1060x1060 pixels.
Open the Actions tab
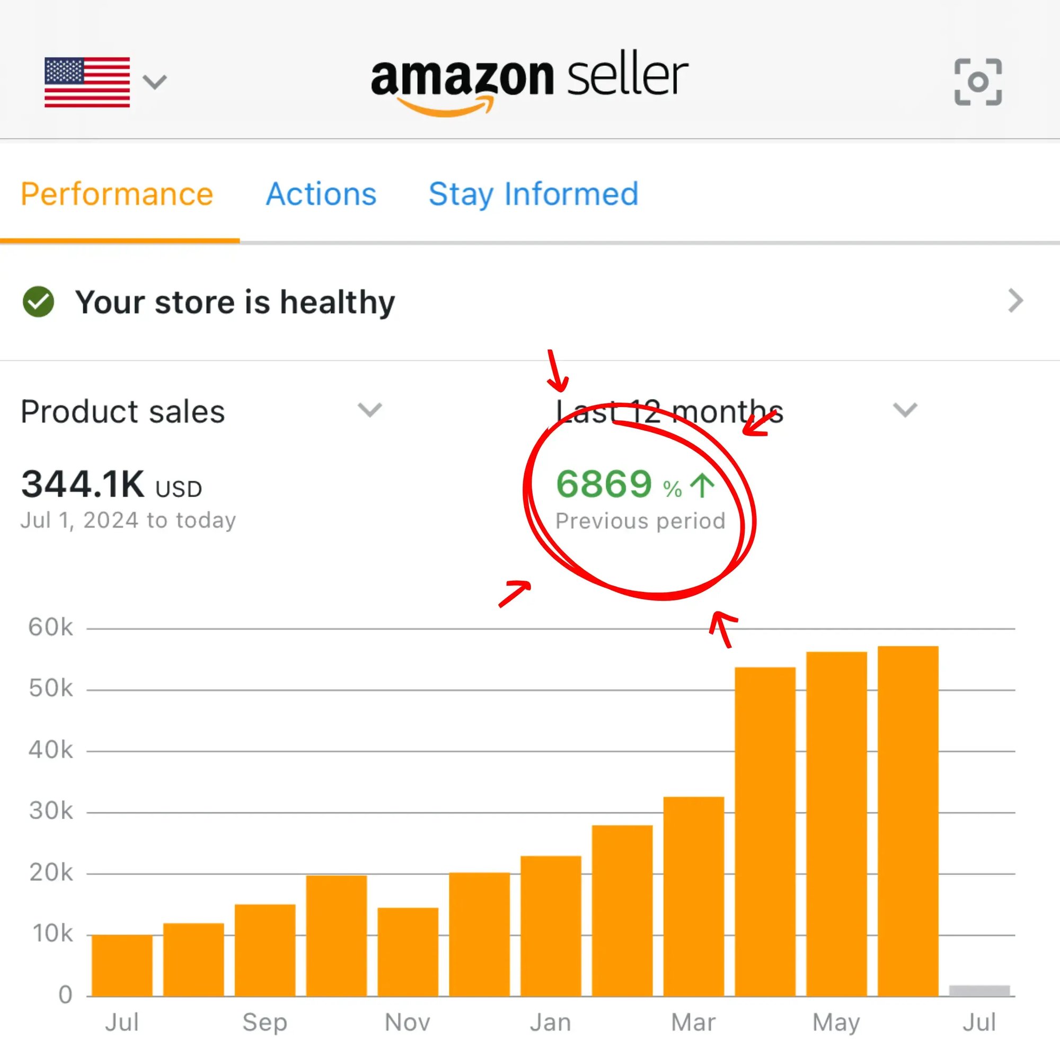[322, 194]
